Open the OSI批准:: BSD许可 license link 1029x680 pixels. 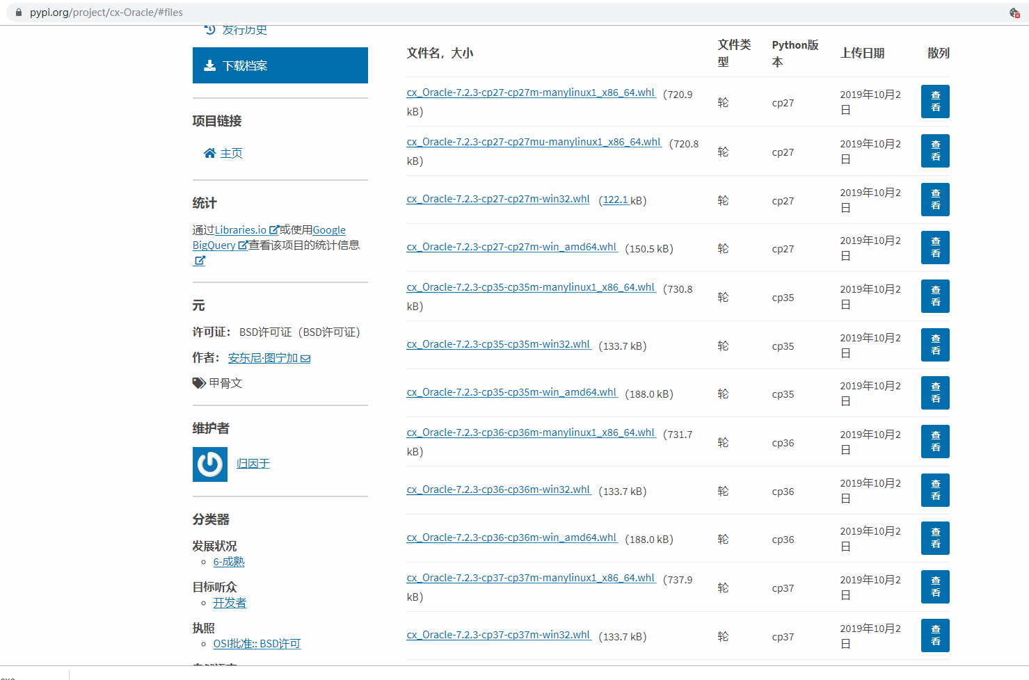pos(257,644)
